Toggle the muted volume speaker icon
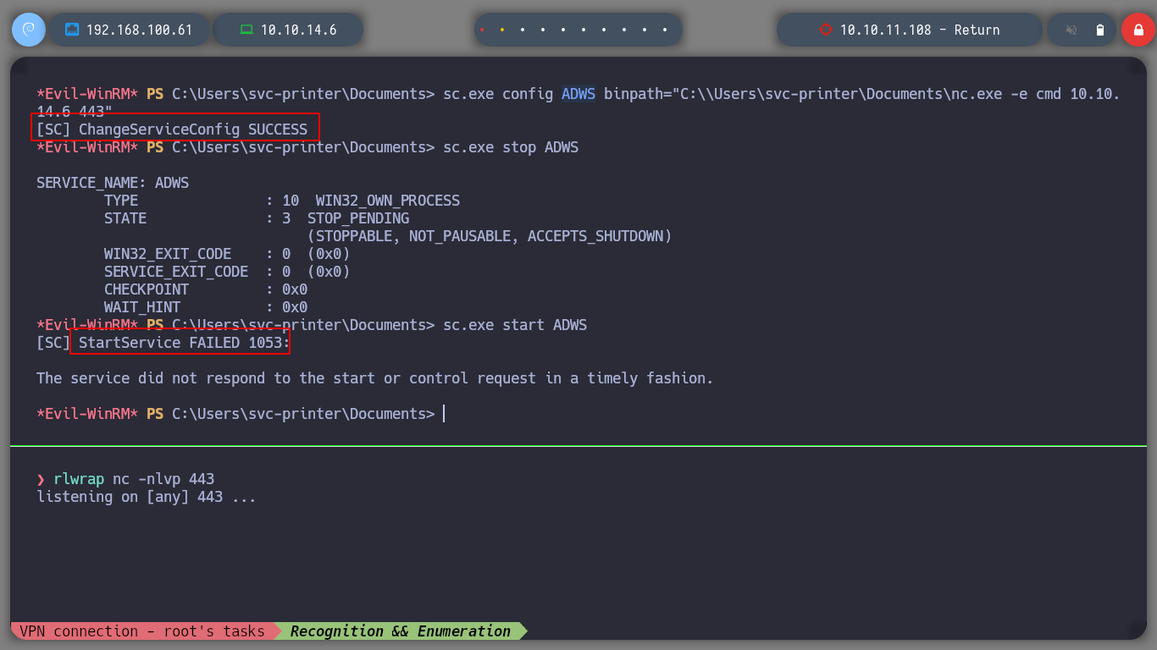The width and height of the screenshot is (1157, 650). click(1071, 30)
